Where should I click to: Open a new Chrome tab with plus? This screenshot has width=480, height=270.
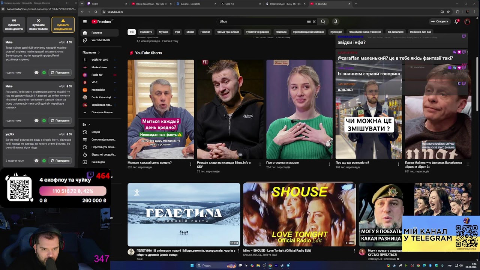point(356,4)
